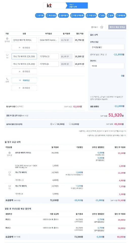The image size is (131, 243).
Task: Select the Step 2 단말기 선택 tab
Action: point(77,6)
